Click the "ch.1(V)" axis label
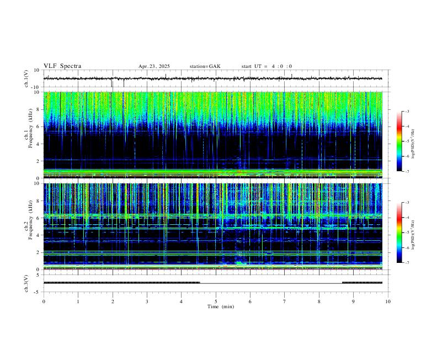This screenshot has height=338, width=437. (26, 78)
